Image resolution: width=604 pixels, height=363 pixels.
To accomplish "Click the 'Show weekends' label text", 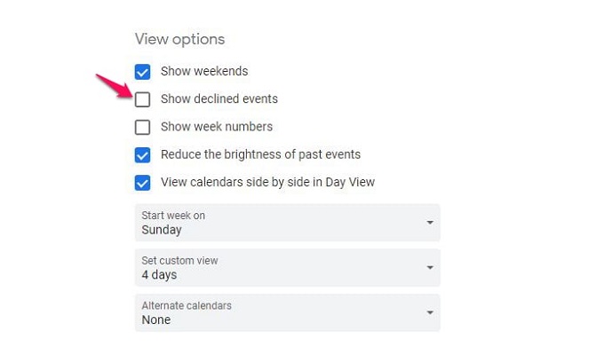I will 204,71.
